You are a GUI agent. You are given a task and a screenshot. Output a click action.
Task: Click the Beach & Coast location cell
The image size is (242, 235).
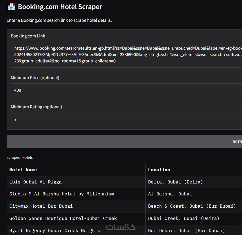click(x=192, y=206)
